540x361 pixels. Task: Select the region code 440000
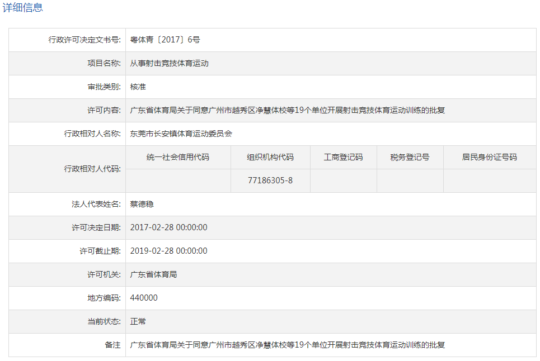click(x=144, y=298)
